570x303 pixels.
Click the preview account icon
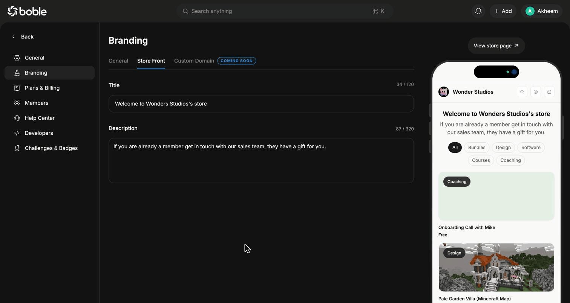(x=536, y=92)
